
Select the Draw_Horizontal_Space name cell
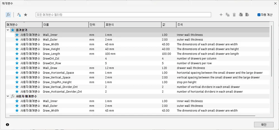click(58, 73)
